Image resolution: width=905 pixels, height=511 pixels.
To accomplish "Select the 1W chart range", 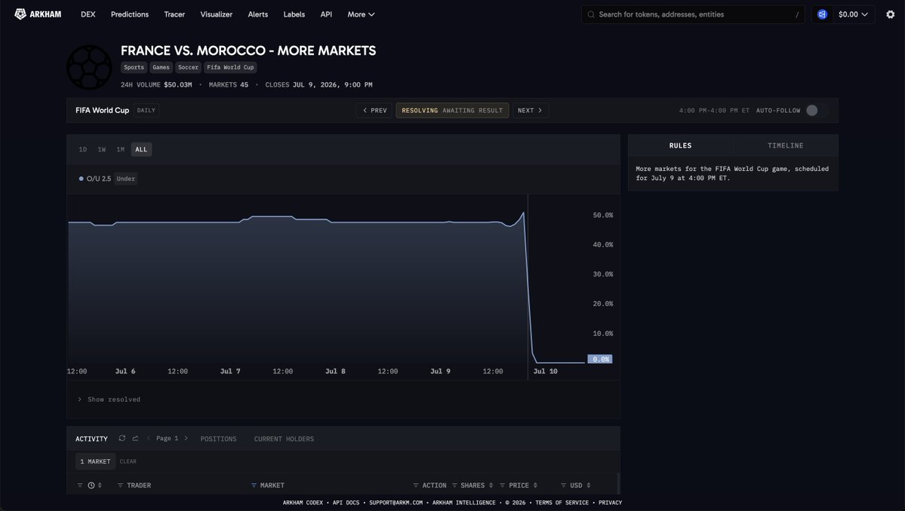I will pyautogui.click(x=102, y=150).
